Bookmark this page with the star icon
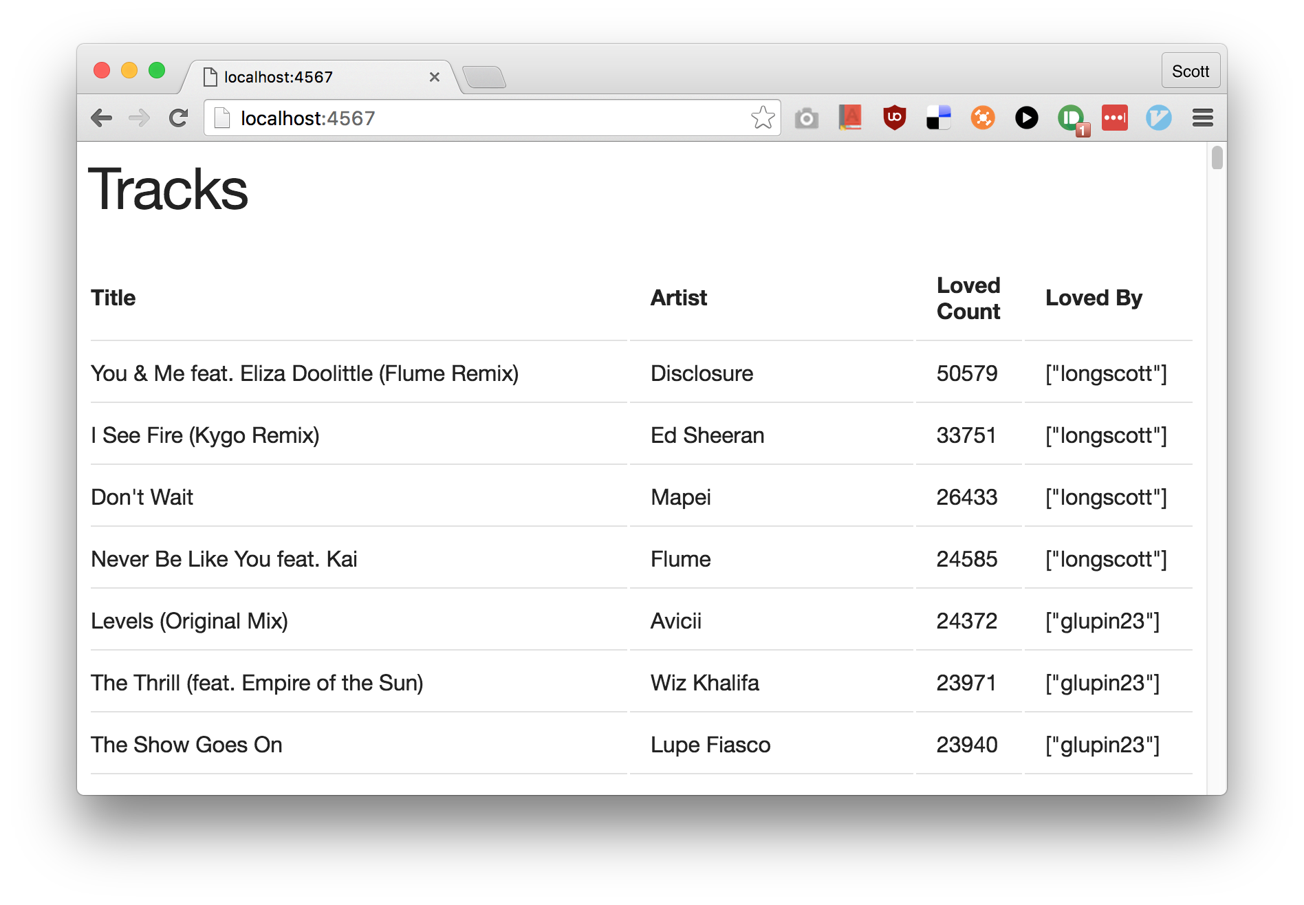 coord(763,118)
